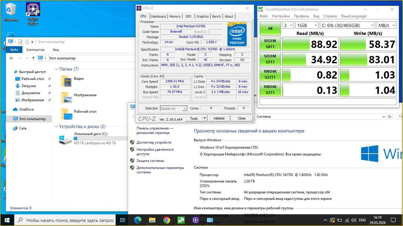The image size is (403, 226).
Task: Click the taskbar search input field
Action: [x=65, y=220]
